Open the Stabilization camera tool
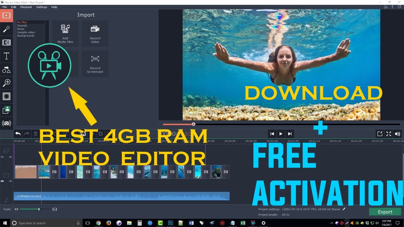This screenshot has width=404, height=227. coord(6,123)
